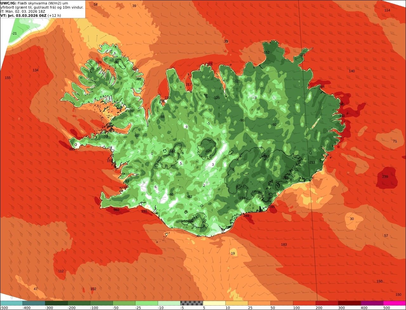406x310 pixels.
Task: Click the '140' ocean value
Action: (352, 71)
